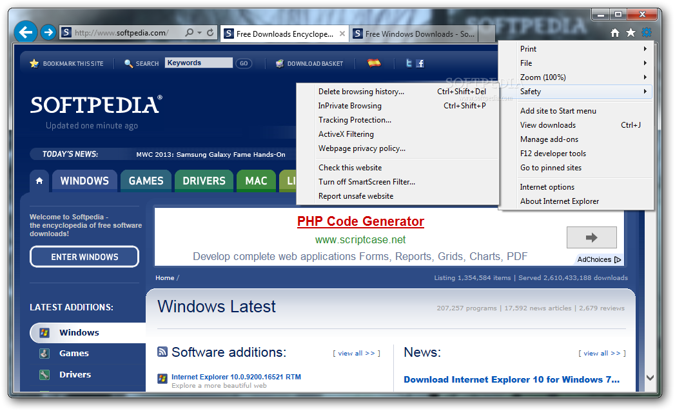675x411 pixels.
Task: Click the AdChoices icon
Action: [618, 259]
